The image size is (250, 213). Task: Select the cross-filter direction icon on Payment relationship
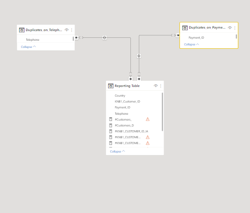pyautogui.click(x=139, y=56)
